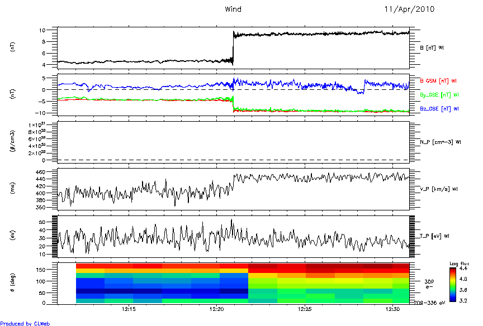483x326 pixels.
Task: Select the '3.2' colorbar value
Action: tap(463, 301)
